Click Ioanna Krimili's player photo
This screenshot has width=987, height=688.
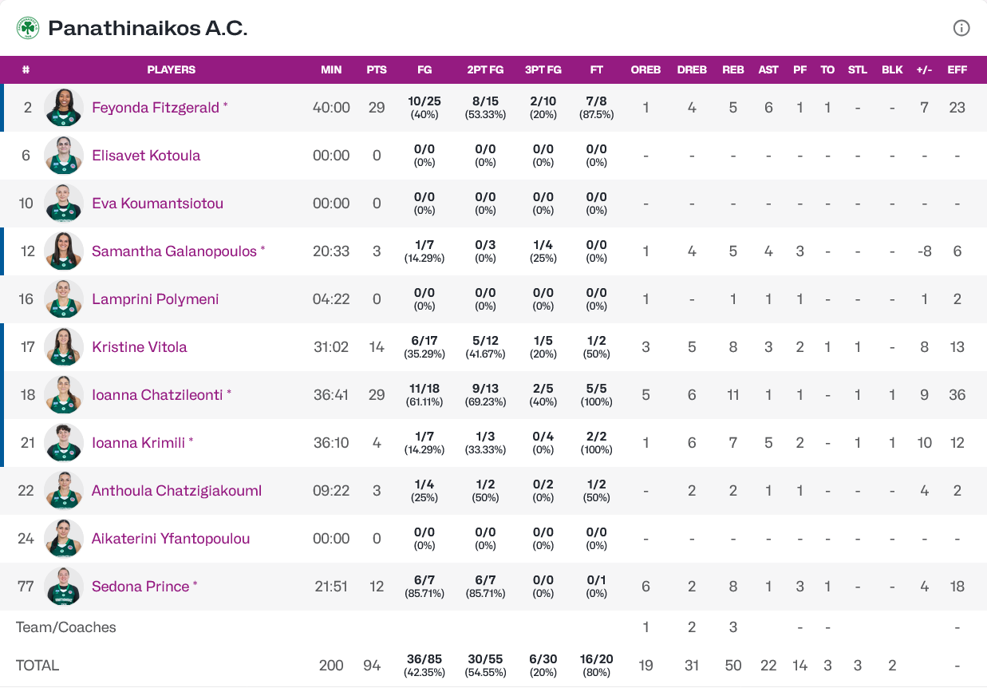[64, 442]
